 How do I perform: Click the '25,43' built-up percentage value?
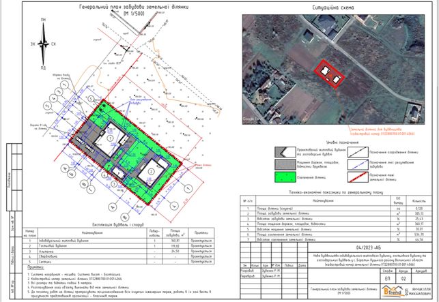tap(419, 219)
